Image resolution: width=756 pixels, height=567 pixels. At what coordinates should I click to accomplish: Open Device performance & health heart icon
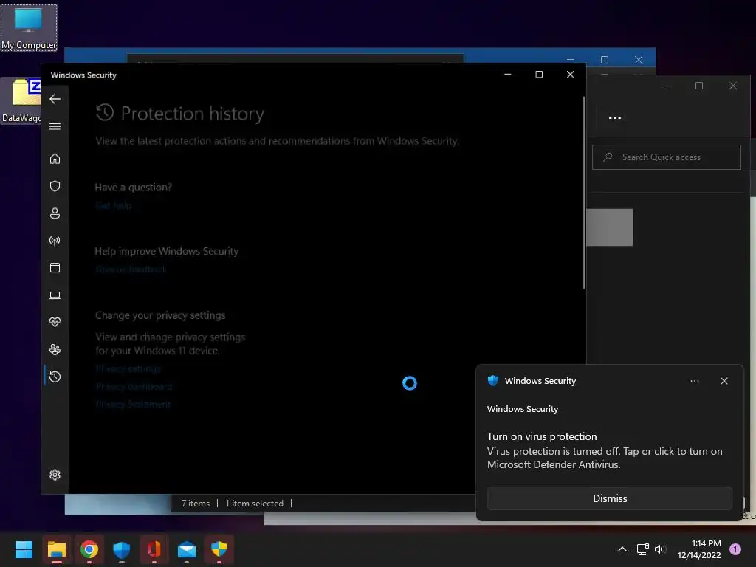point(55,322)
